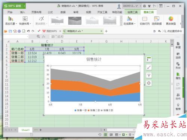Toggle the normal view button in status bar
The height and width of the screenshot is (140, 187).
tap(105, 135)
